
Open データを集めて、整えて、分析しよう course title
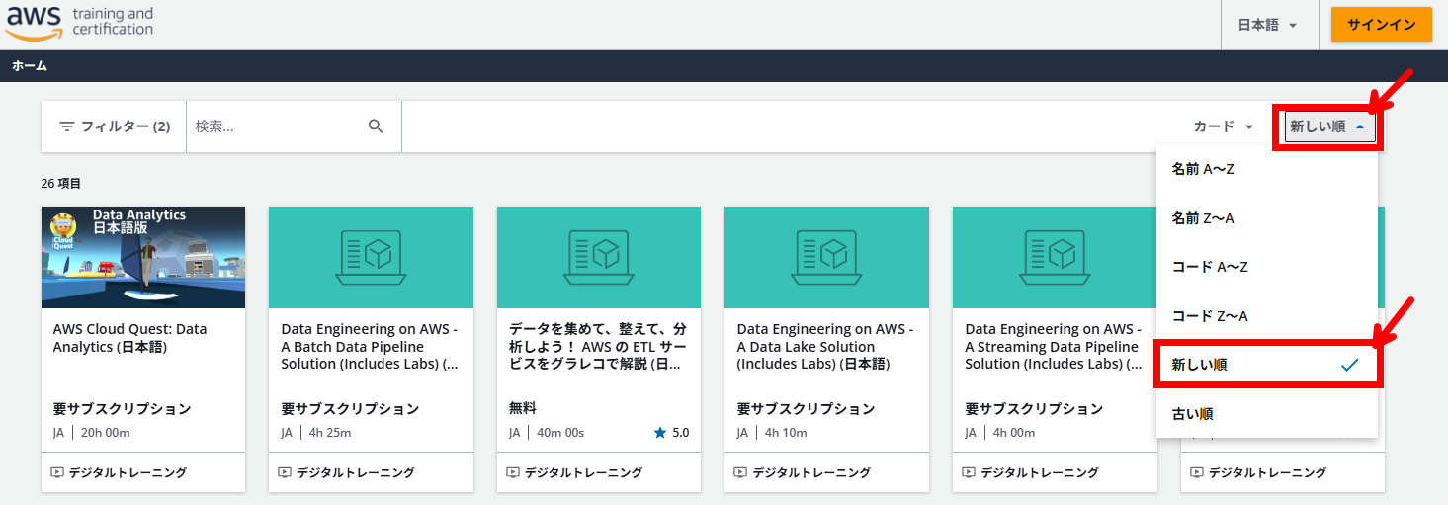tap(598, 346)
